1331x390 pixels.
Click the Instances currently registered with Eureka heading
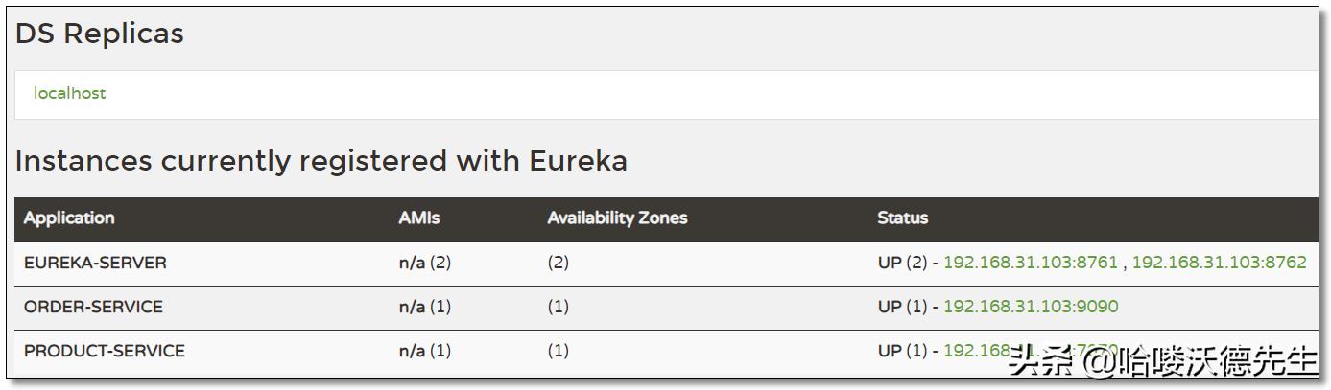click(321, 161)
